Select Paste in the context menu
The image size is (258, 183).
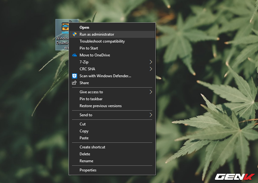tap(112, 138)
